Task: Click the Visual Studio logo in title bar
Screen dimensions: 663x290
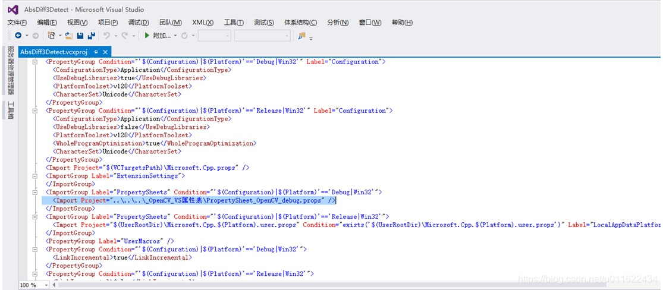Action: coord(13,10)
